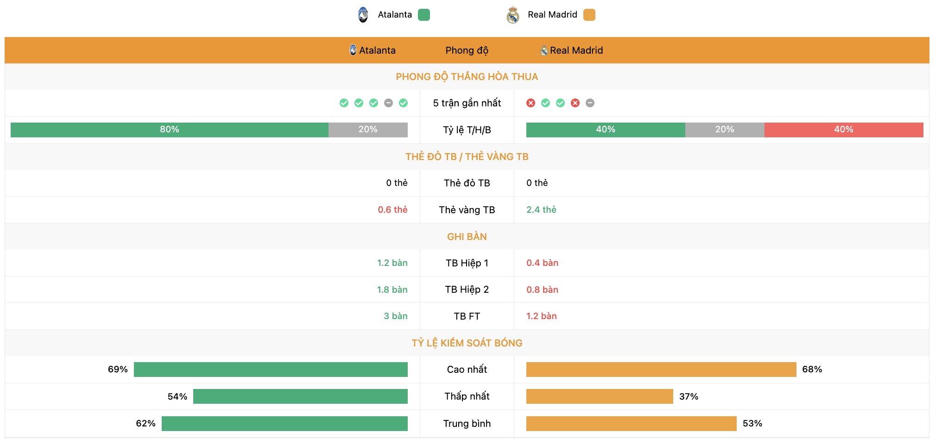Click the Real Madrid crest in the legend

[513, 15]
